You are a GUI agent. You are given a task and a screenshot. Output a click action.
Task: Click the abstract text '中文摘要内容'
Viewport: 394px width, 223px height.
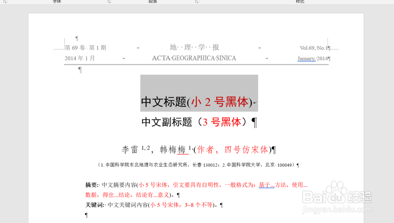coord(119,185)
